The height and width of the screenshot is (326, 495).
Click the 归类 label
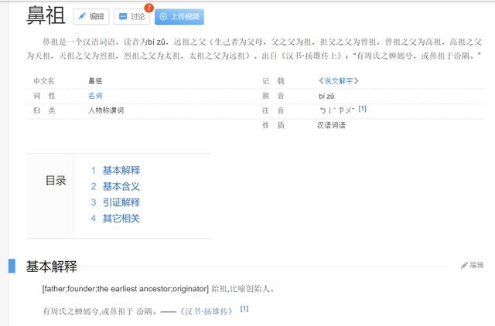click(44, 110)
